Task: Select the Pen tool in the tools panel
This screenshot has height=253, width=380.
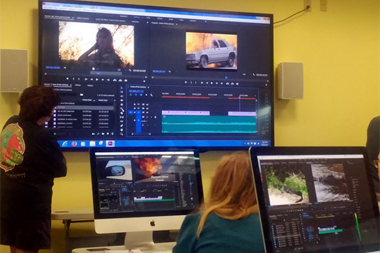Action: (122, 126)
